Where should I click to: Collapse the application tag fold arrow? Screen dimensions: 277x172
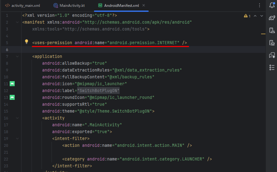pyautogui.click(x=18, y=56)
